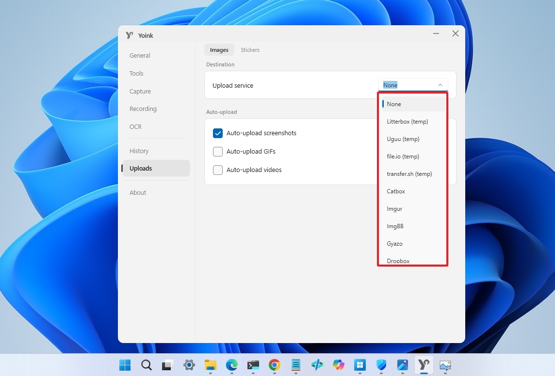Choose ImgBB upload service
The image size is (555, 376).
pos(413,226)
